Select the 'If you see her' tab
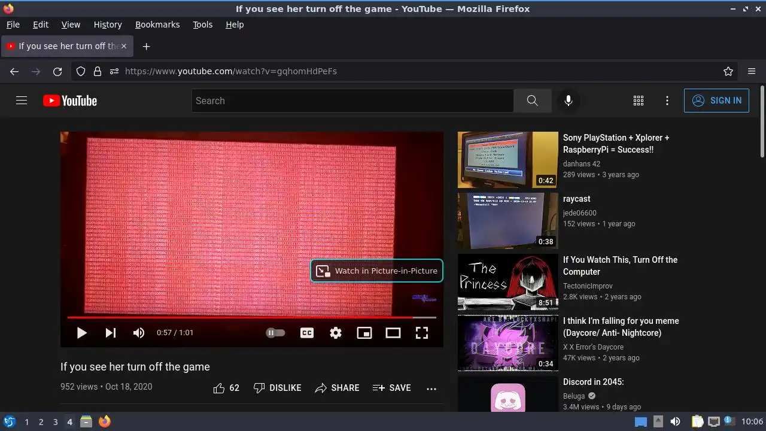Image resolution: width=766 pixels, height=431 pixels. click(67, 46)
